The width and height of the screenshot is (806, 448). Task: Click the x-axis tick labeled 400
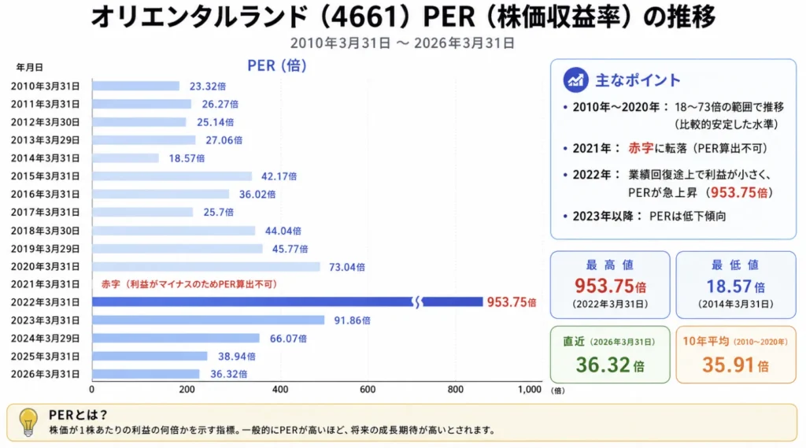[280, 390]
